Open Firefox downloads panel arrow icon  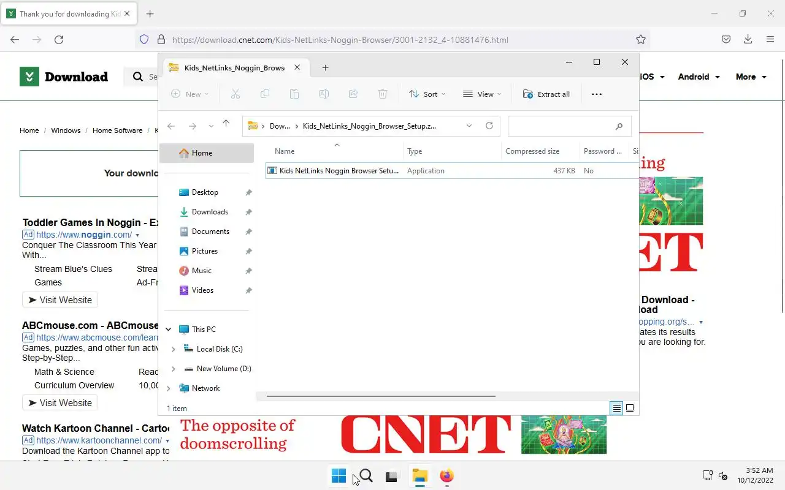[748, 39]
